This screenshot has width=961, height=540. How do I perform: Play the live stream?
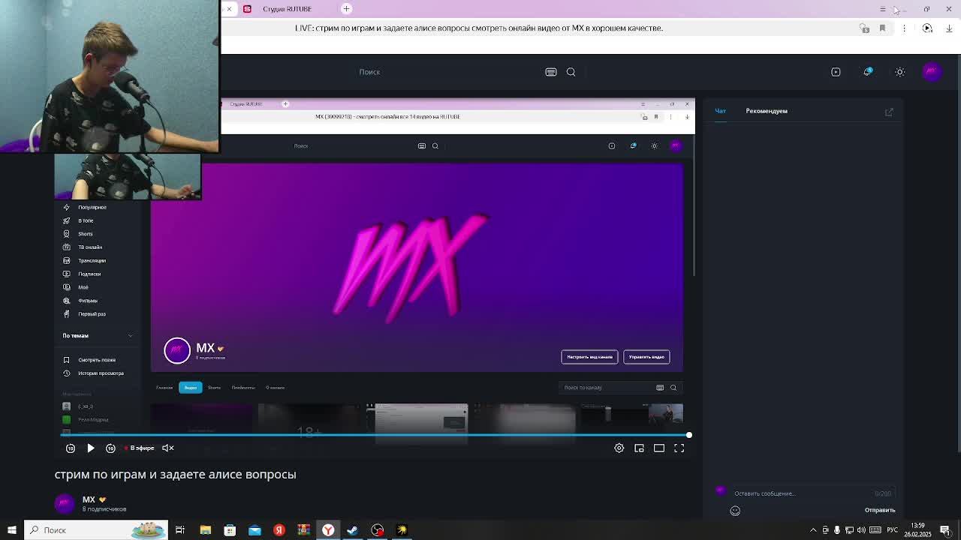91,448
